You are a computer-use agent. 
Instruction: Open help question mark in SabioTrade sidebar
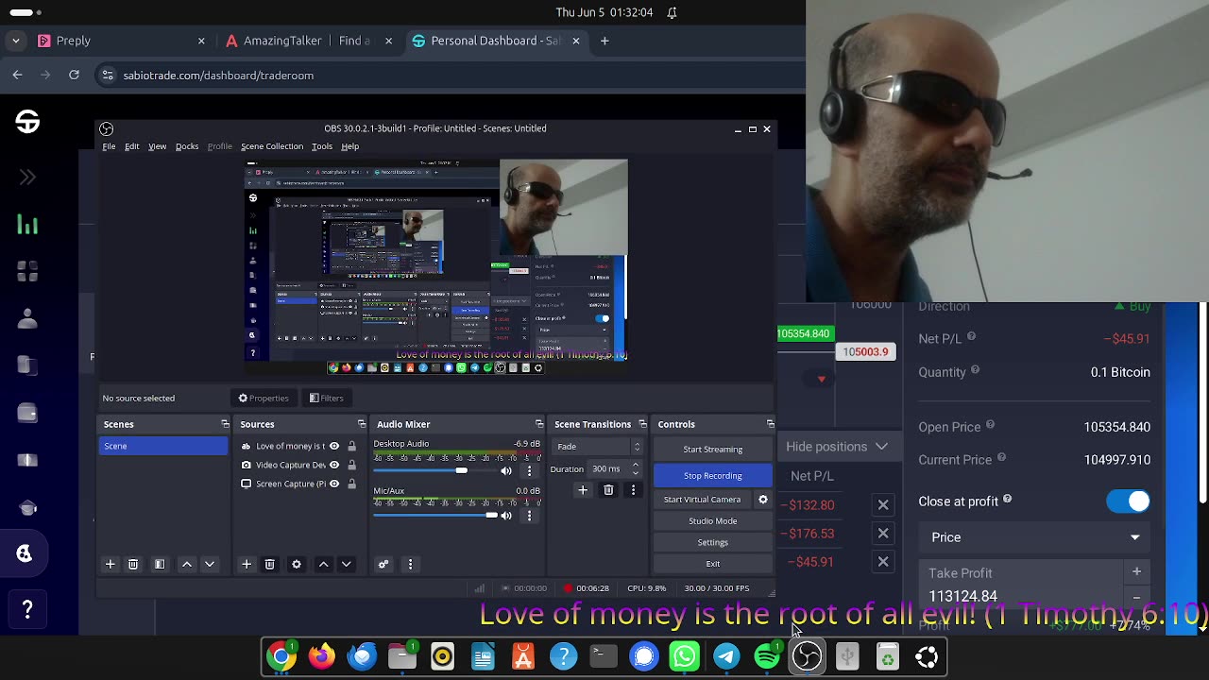(27, 609)
